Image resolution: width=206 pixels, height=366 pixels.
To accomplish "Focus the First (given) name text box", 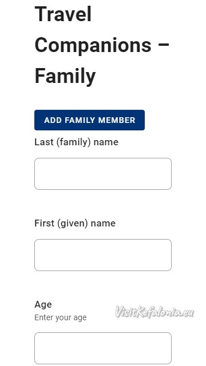I will point(103,255).
